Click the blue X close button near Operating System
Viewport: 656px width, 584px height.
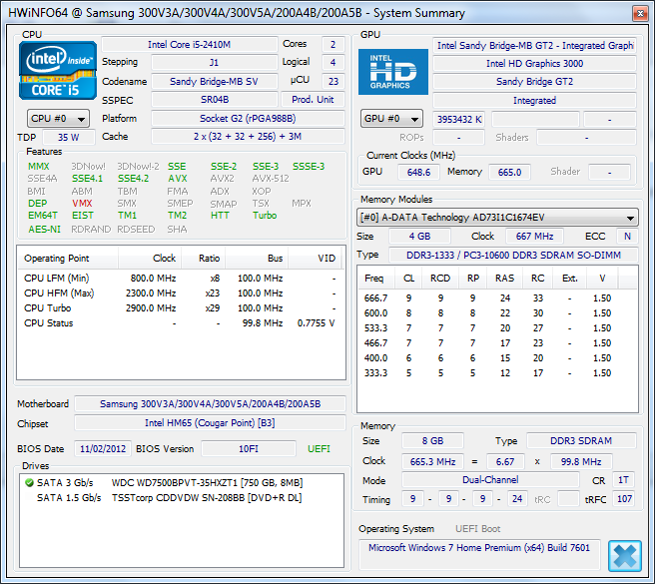pos(625,556)
